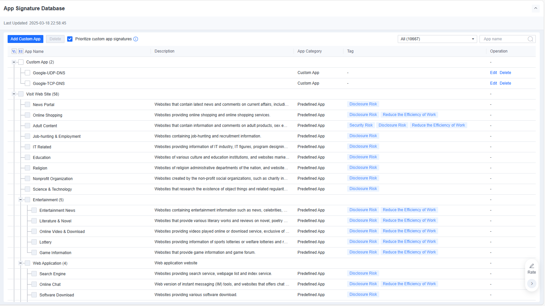This screenshot has width=545, height=306.
Task: Click the Add Custom App button
Action: coord(25,39)
